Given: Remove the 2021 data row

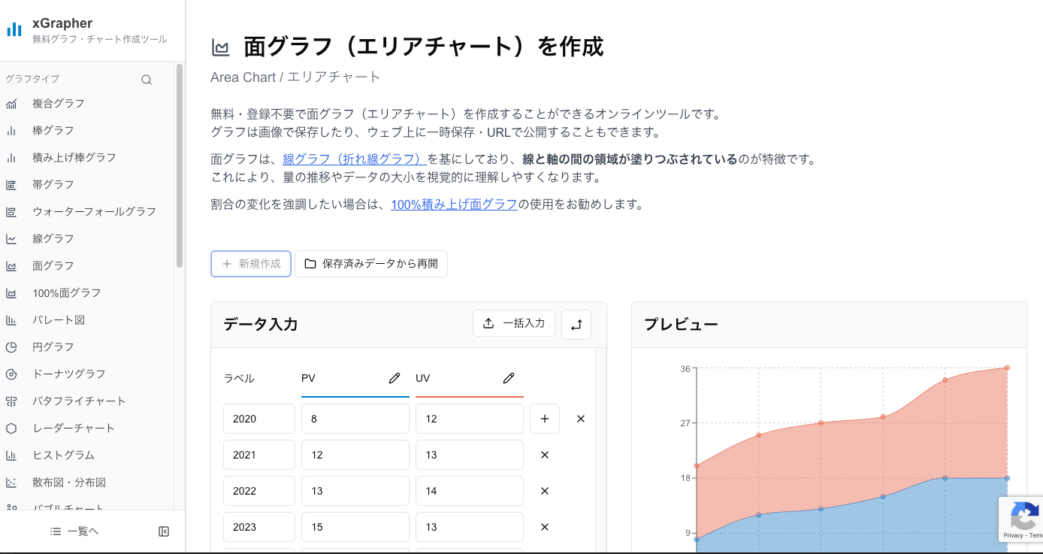Looking at the screenshot, I should pos(544,455).
